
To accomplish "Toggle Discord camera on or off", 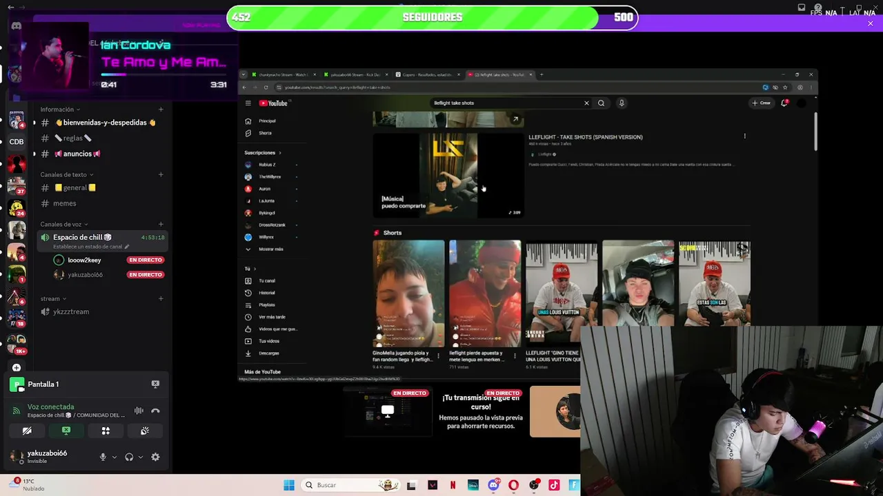I will click(x=27, y=431).
